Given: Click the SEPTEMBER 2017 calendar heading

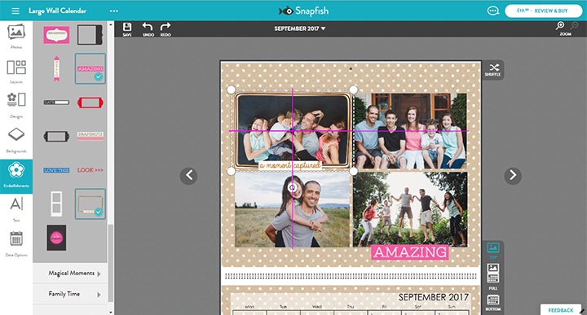Looking at the screenshot, I should coord(434,297).
